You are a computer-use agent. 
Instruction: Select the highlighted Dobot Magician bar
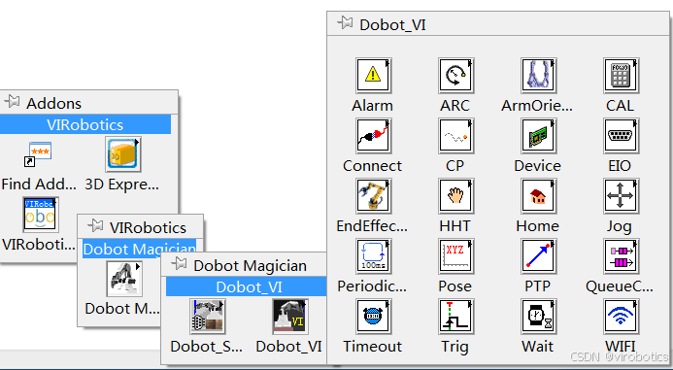(139, 249)
